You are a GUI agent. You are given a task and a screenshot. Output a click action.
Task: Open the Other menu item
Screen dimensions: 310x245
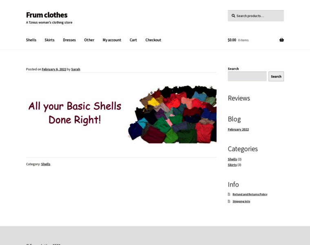[89, 40]
